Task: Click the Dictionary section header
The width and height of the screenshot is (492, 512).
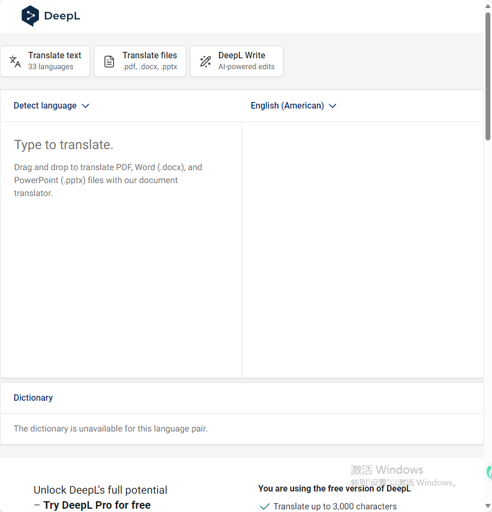Action: (33, 398)
